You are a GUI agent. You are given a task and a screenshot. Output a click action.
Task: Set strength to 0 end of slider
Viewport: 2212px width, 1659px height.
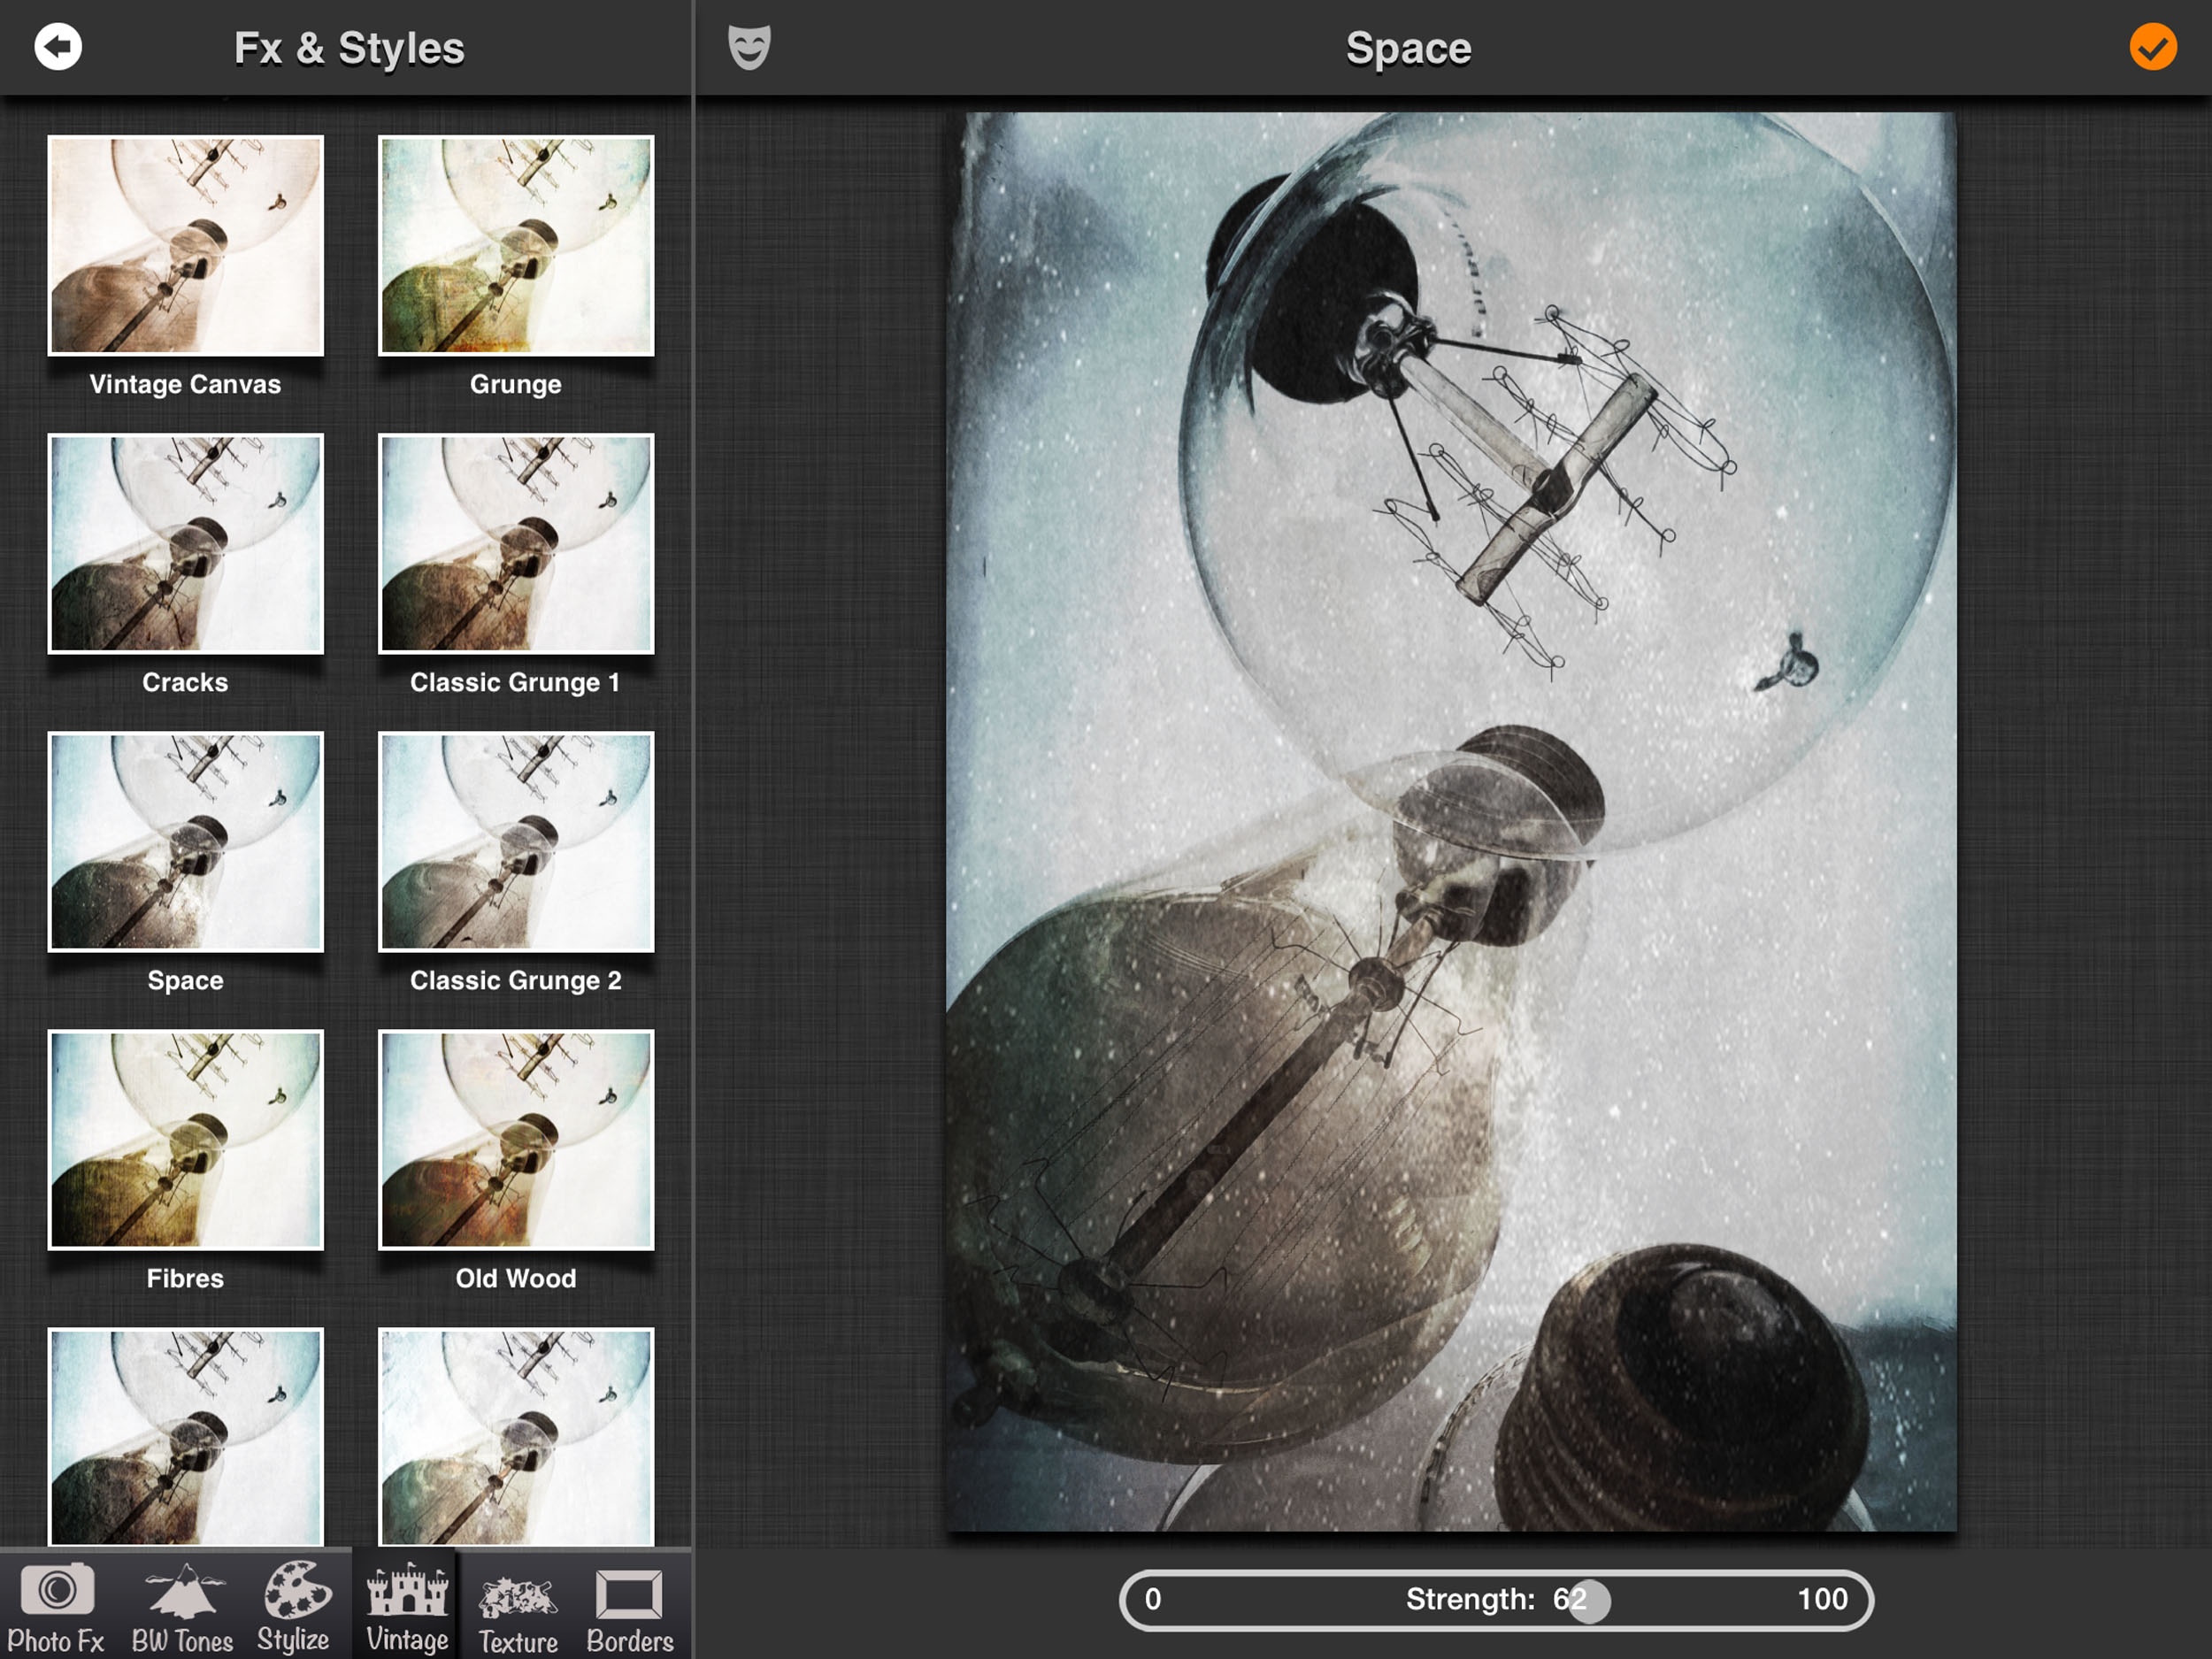(1153, 1600)
